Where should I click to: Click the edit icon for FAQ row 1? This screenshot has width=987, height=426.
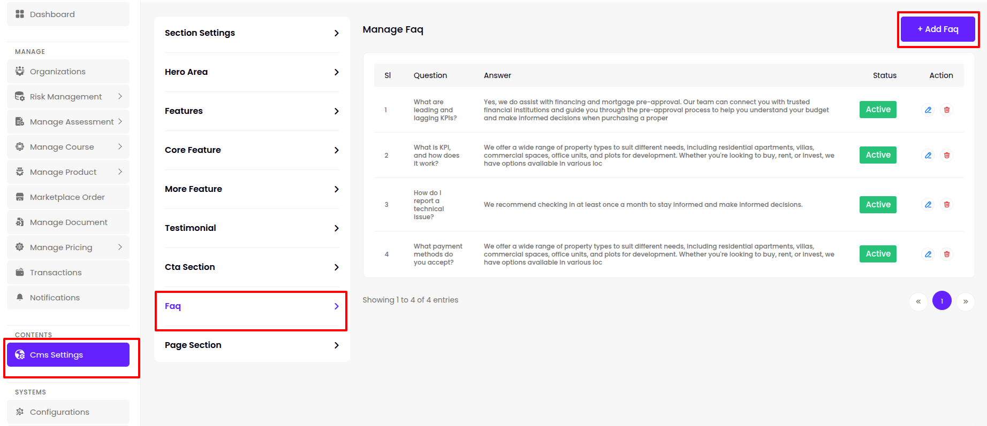pyautogui.click(x=928, y=110)
